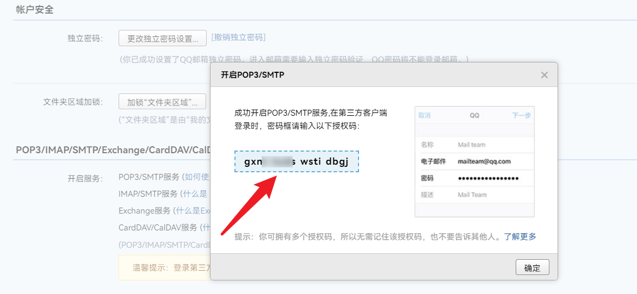
Task: Click the 温馨提示 notice box
Action: (x=164, y=267)
